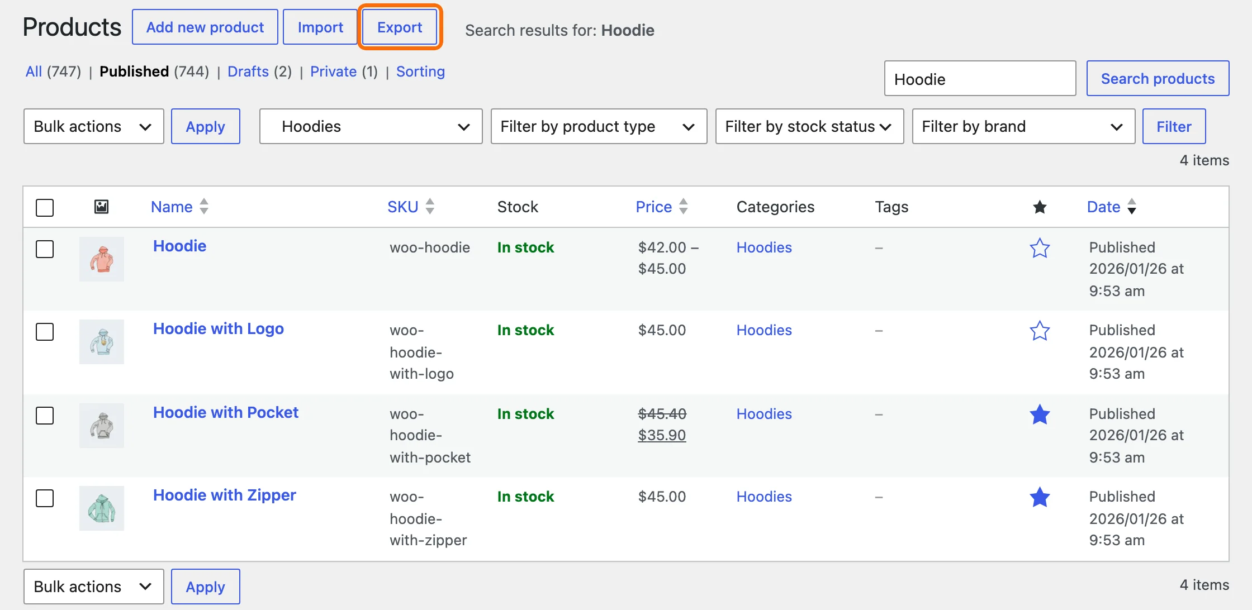Open the Hoodie with Zipper product link
Screen dimensions: 1252x610
click(225, 495)
